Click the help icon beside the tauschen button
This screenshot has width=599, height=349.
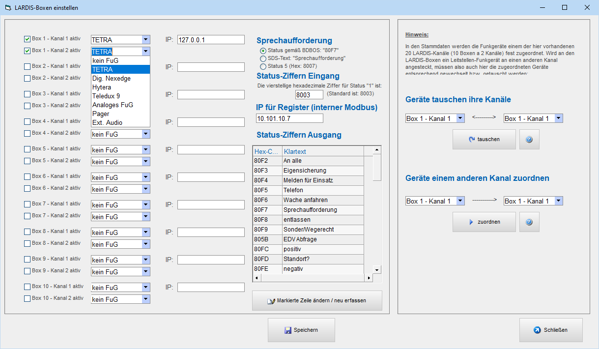(529, 140)
